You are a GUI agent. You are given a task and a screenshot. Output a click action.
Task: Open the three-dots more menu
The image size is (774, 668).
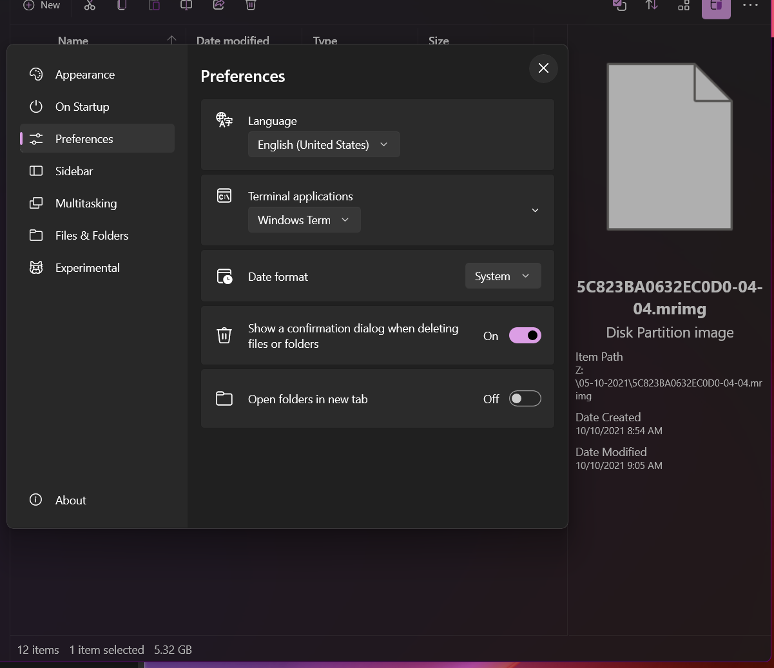pyautogui.click(x=750, y=5)
